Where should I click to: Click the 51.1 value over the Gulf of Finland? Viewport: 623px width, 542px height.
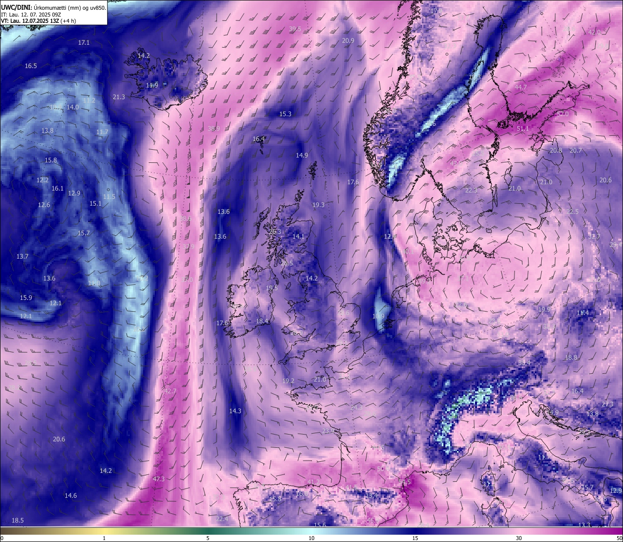click(522, 129)
